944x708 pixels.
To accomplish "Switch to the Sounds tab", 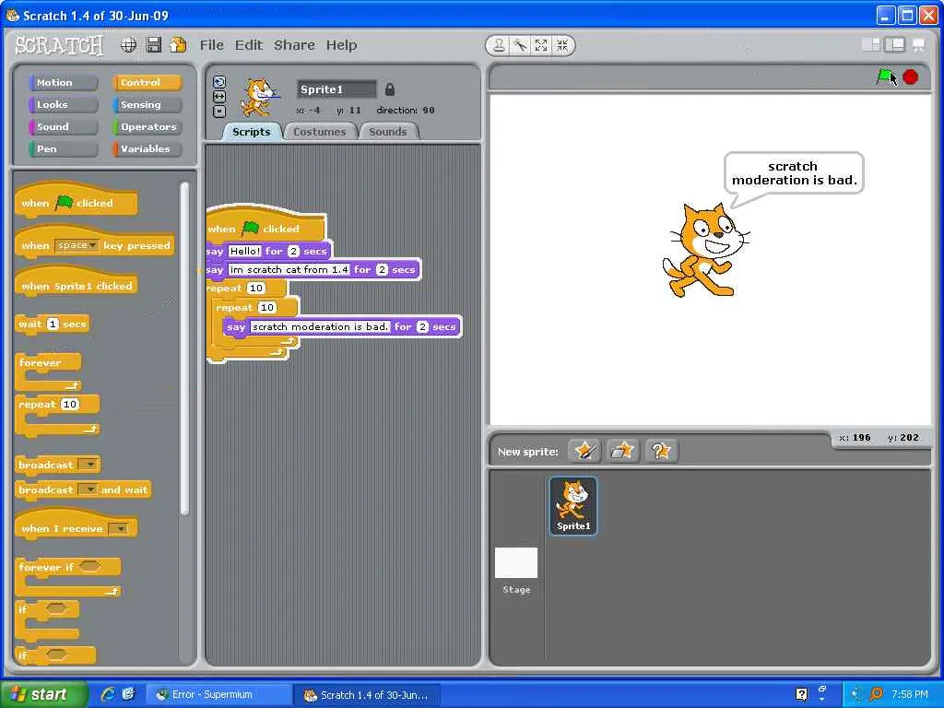I will (388, 132).
